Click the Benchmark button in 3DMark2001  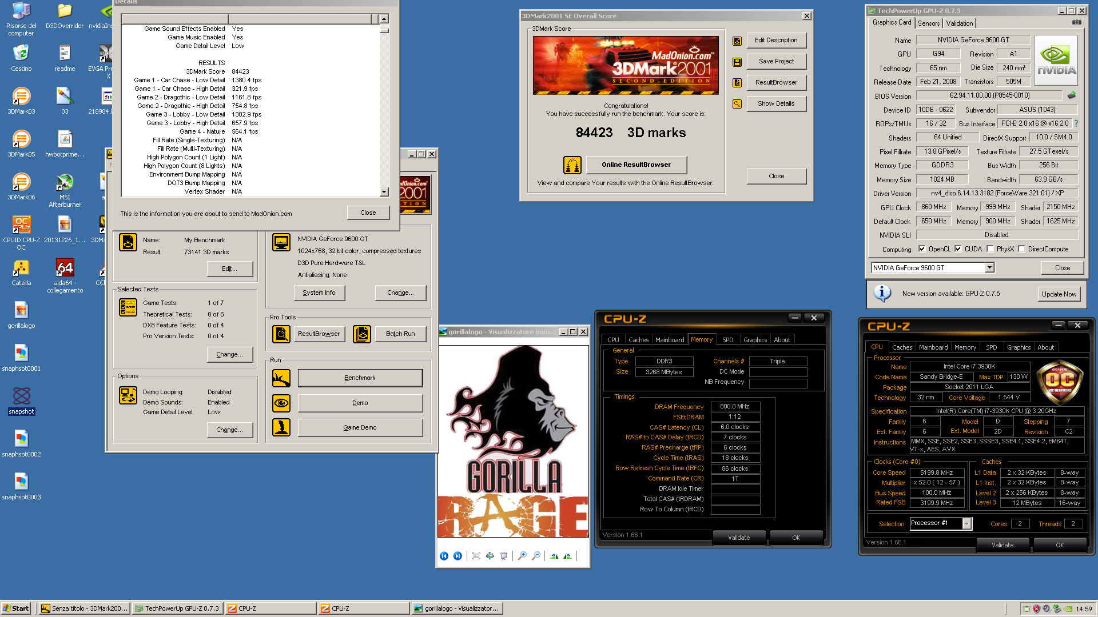[360, 378]
